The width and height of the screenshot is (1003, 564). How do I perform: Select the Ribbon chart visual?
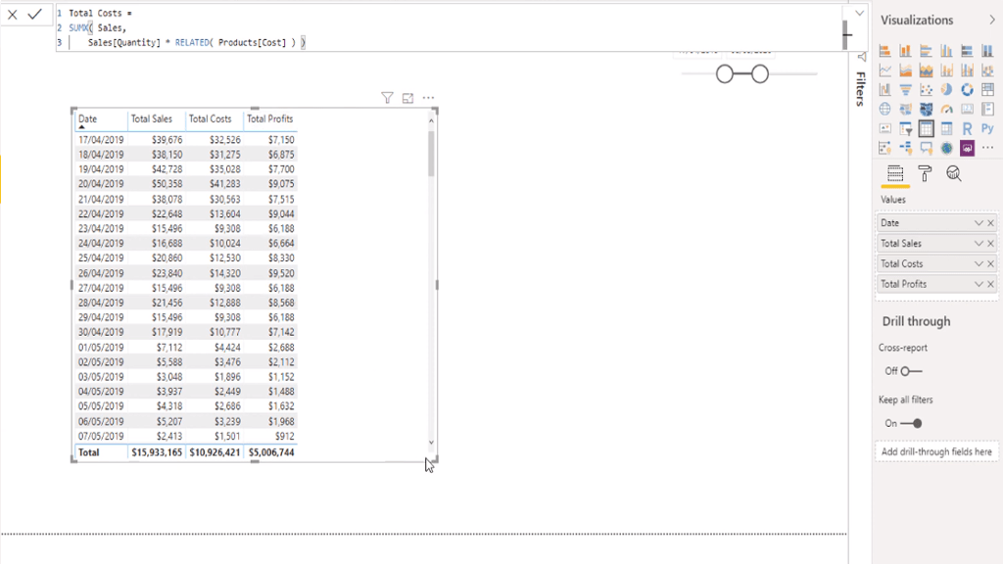[x=987, y=70]
